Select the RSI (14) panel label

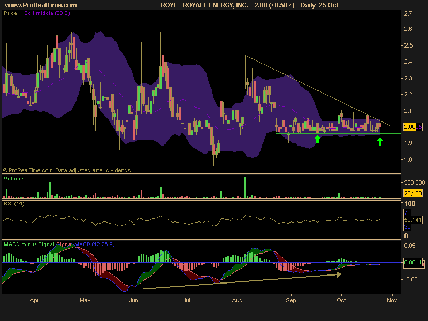14,204
